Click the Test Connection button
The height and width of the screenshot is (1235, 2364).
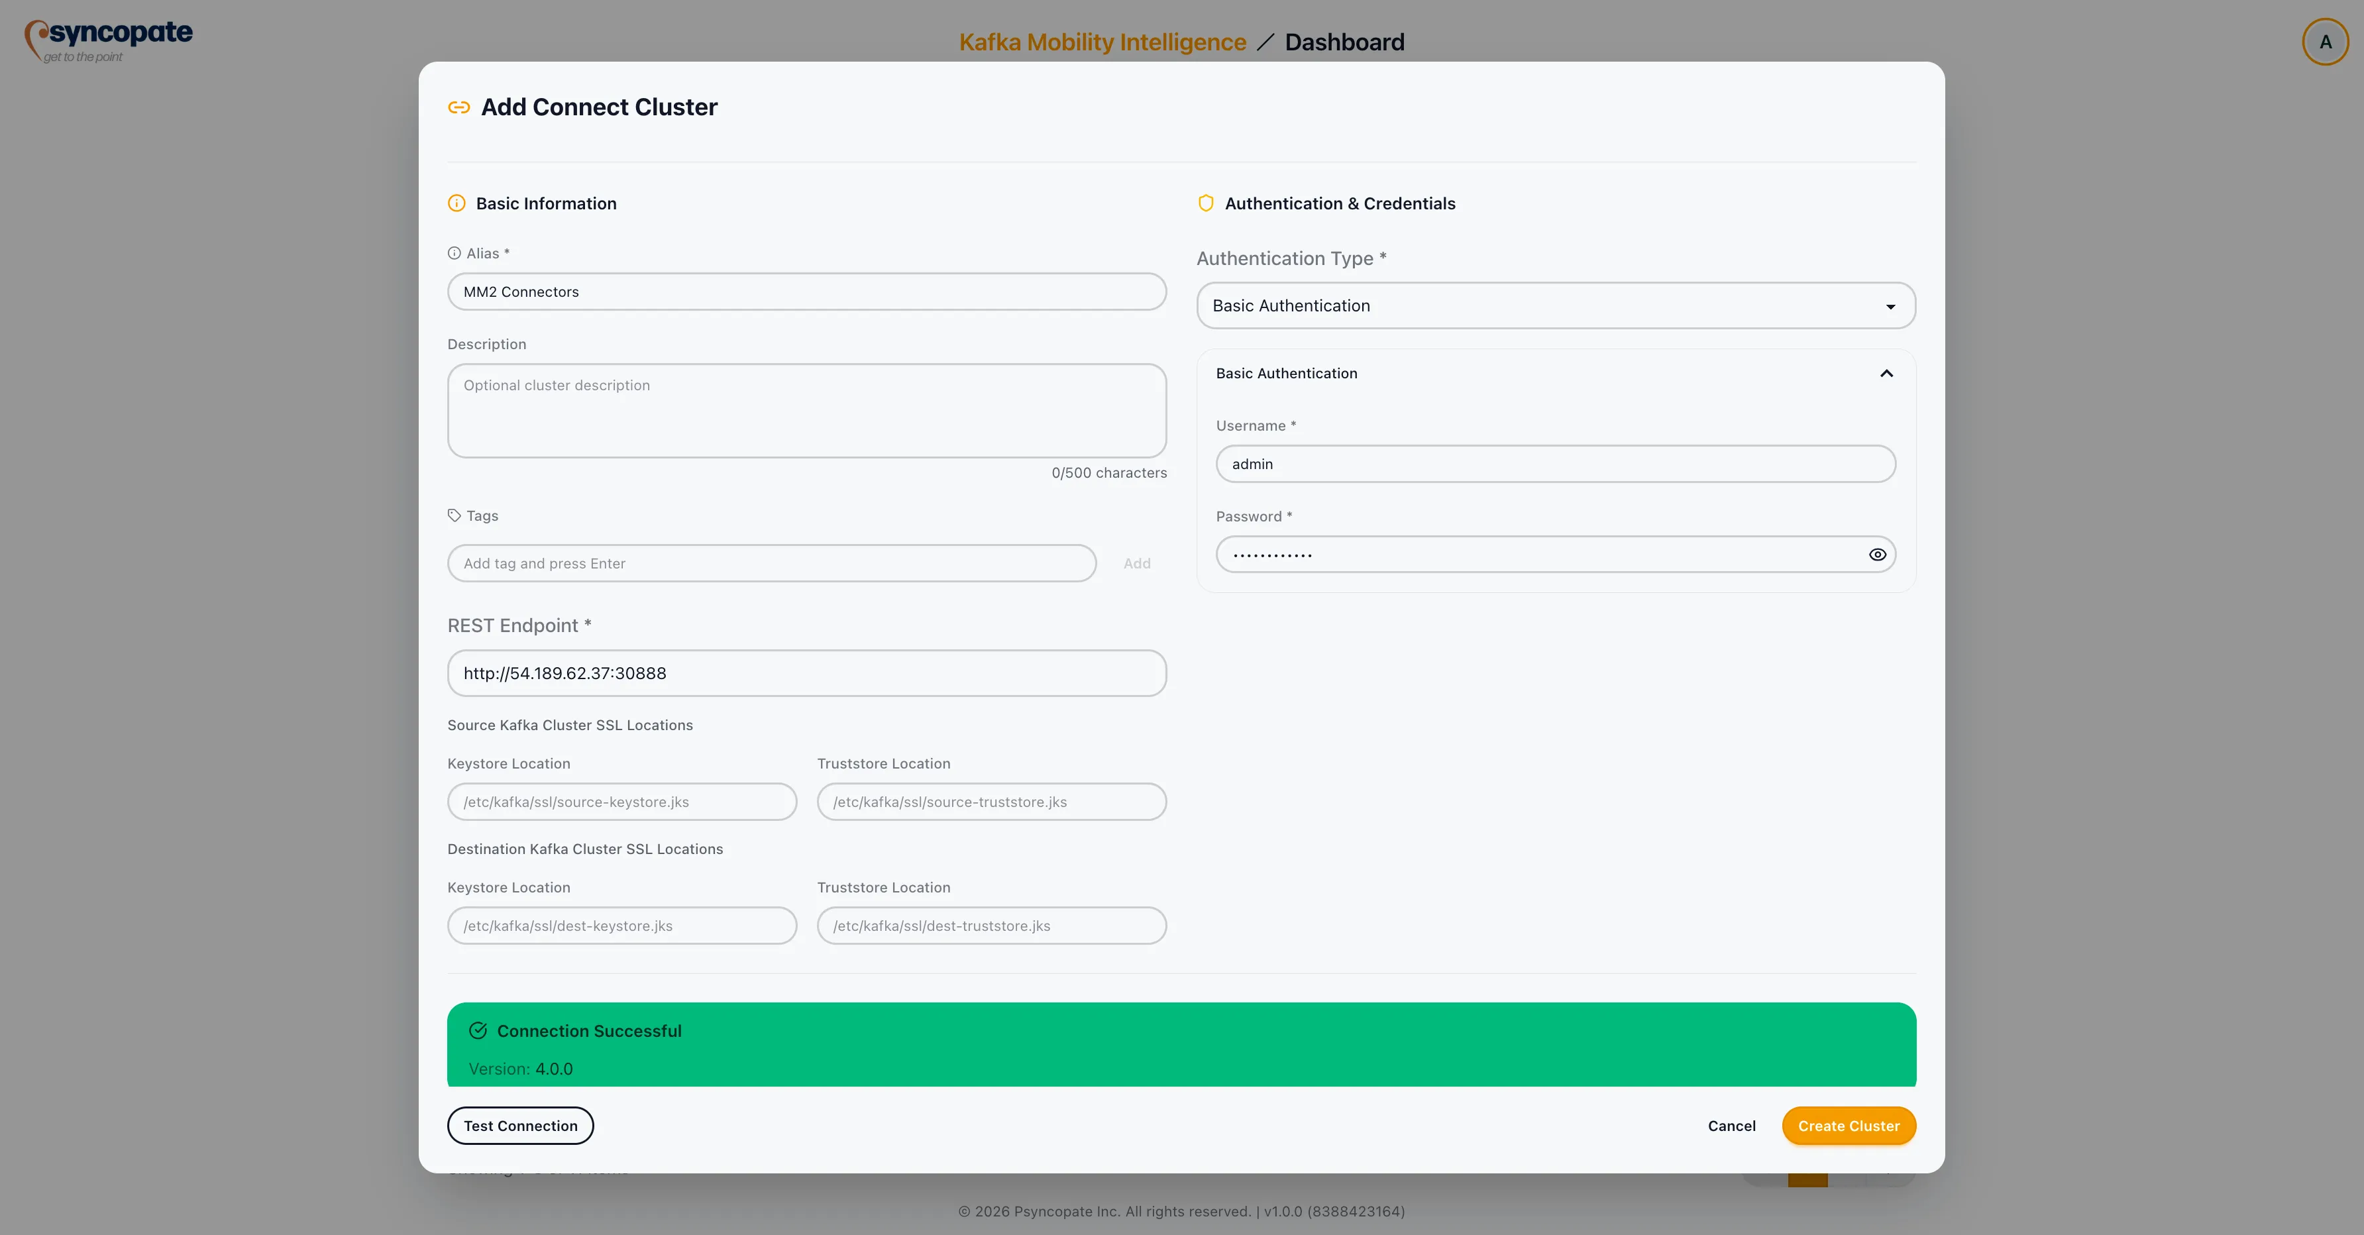[519, 1126]
